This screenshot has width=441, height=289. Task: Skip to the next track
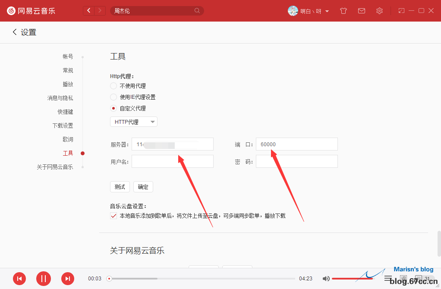tap(67, 279)
